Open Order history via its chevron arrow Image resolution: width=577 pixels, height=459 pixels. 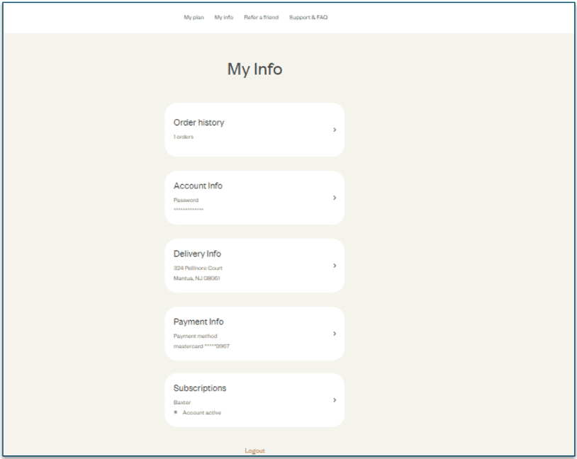[335, 129]
